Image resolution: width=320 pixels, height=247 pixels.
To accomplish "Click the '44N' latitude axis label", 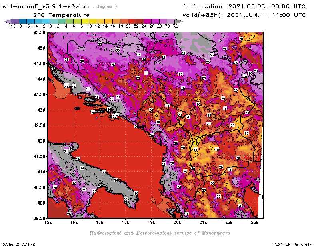I will (x=42, y=79).
